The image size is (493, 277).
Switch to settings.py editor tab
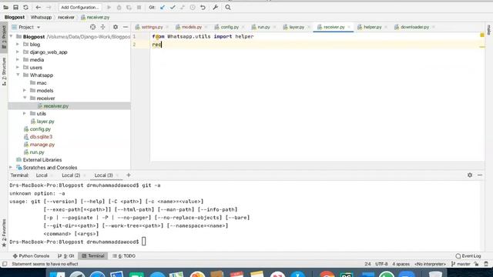pyautogui.click(x=152, y=27)
